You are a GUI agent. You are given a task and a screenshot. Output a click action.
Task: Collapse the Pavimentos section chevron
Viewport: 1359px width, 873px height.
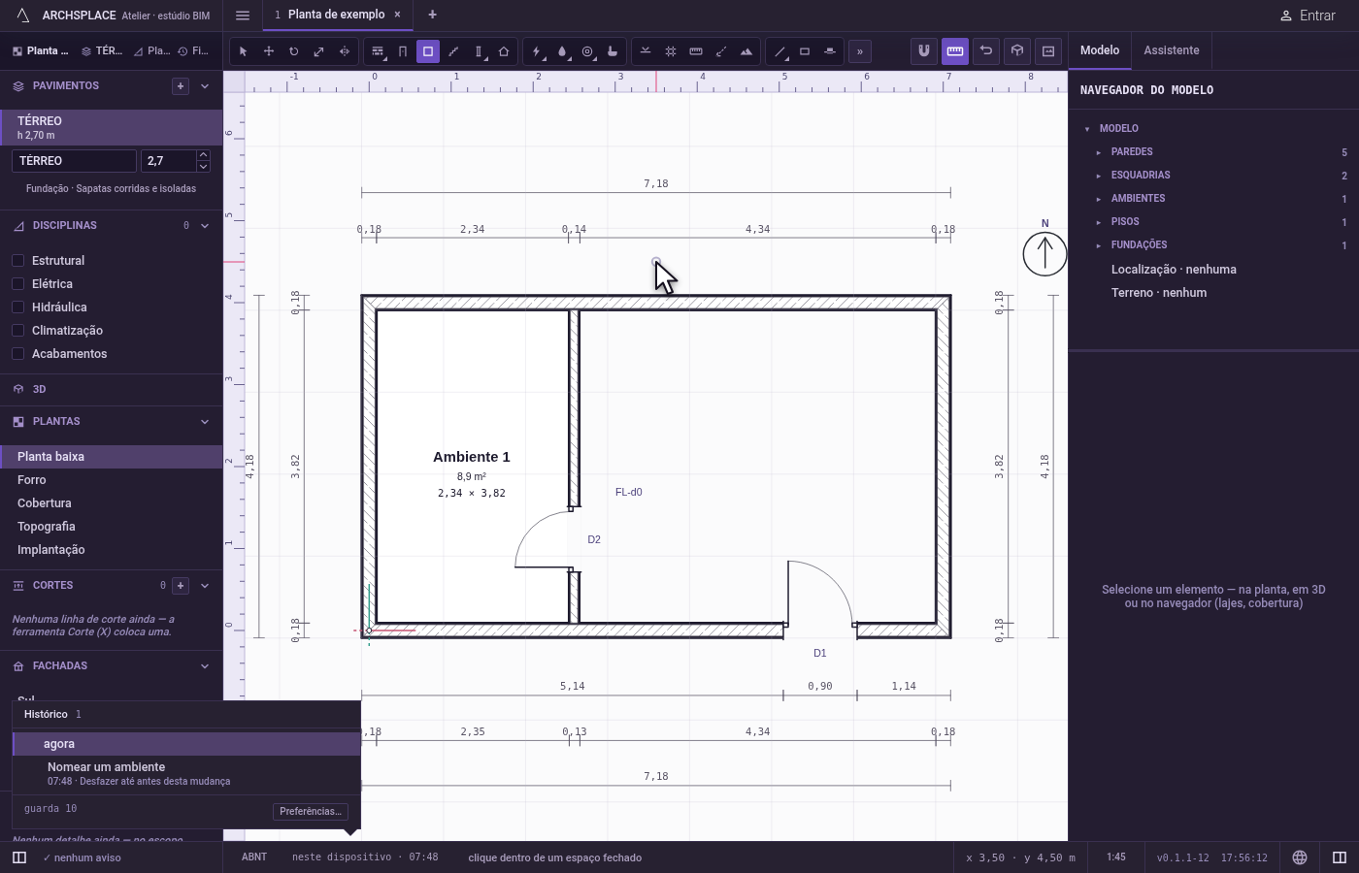coord(205,86)
